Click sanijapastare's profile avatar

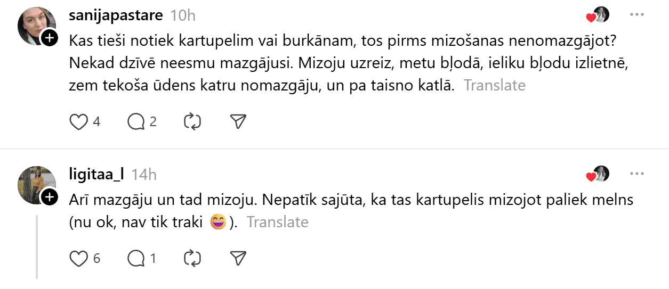tap(35, 26)
